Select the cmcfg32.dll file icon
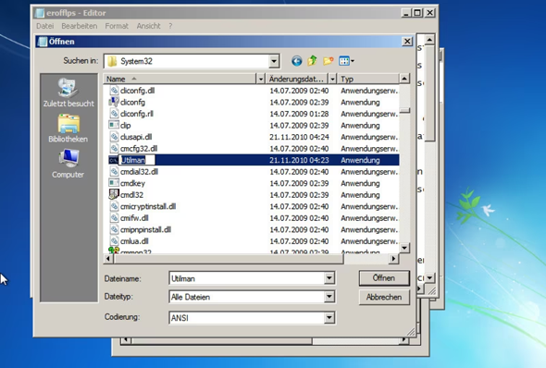The height and width of the screenshot is (368, 546). tap(114, 148)
